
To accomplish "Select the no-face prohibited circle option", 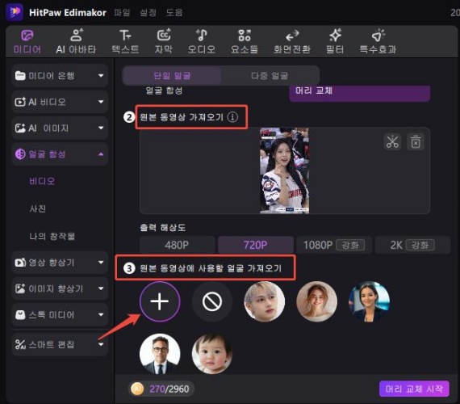I will (212, 301).
